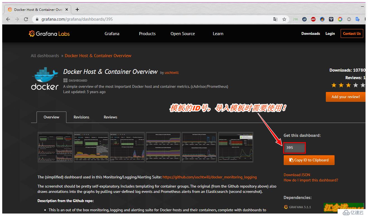Click the Downloads: 10780 counter text
Screen dimensions: 368x216
tap(347, 70)
